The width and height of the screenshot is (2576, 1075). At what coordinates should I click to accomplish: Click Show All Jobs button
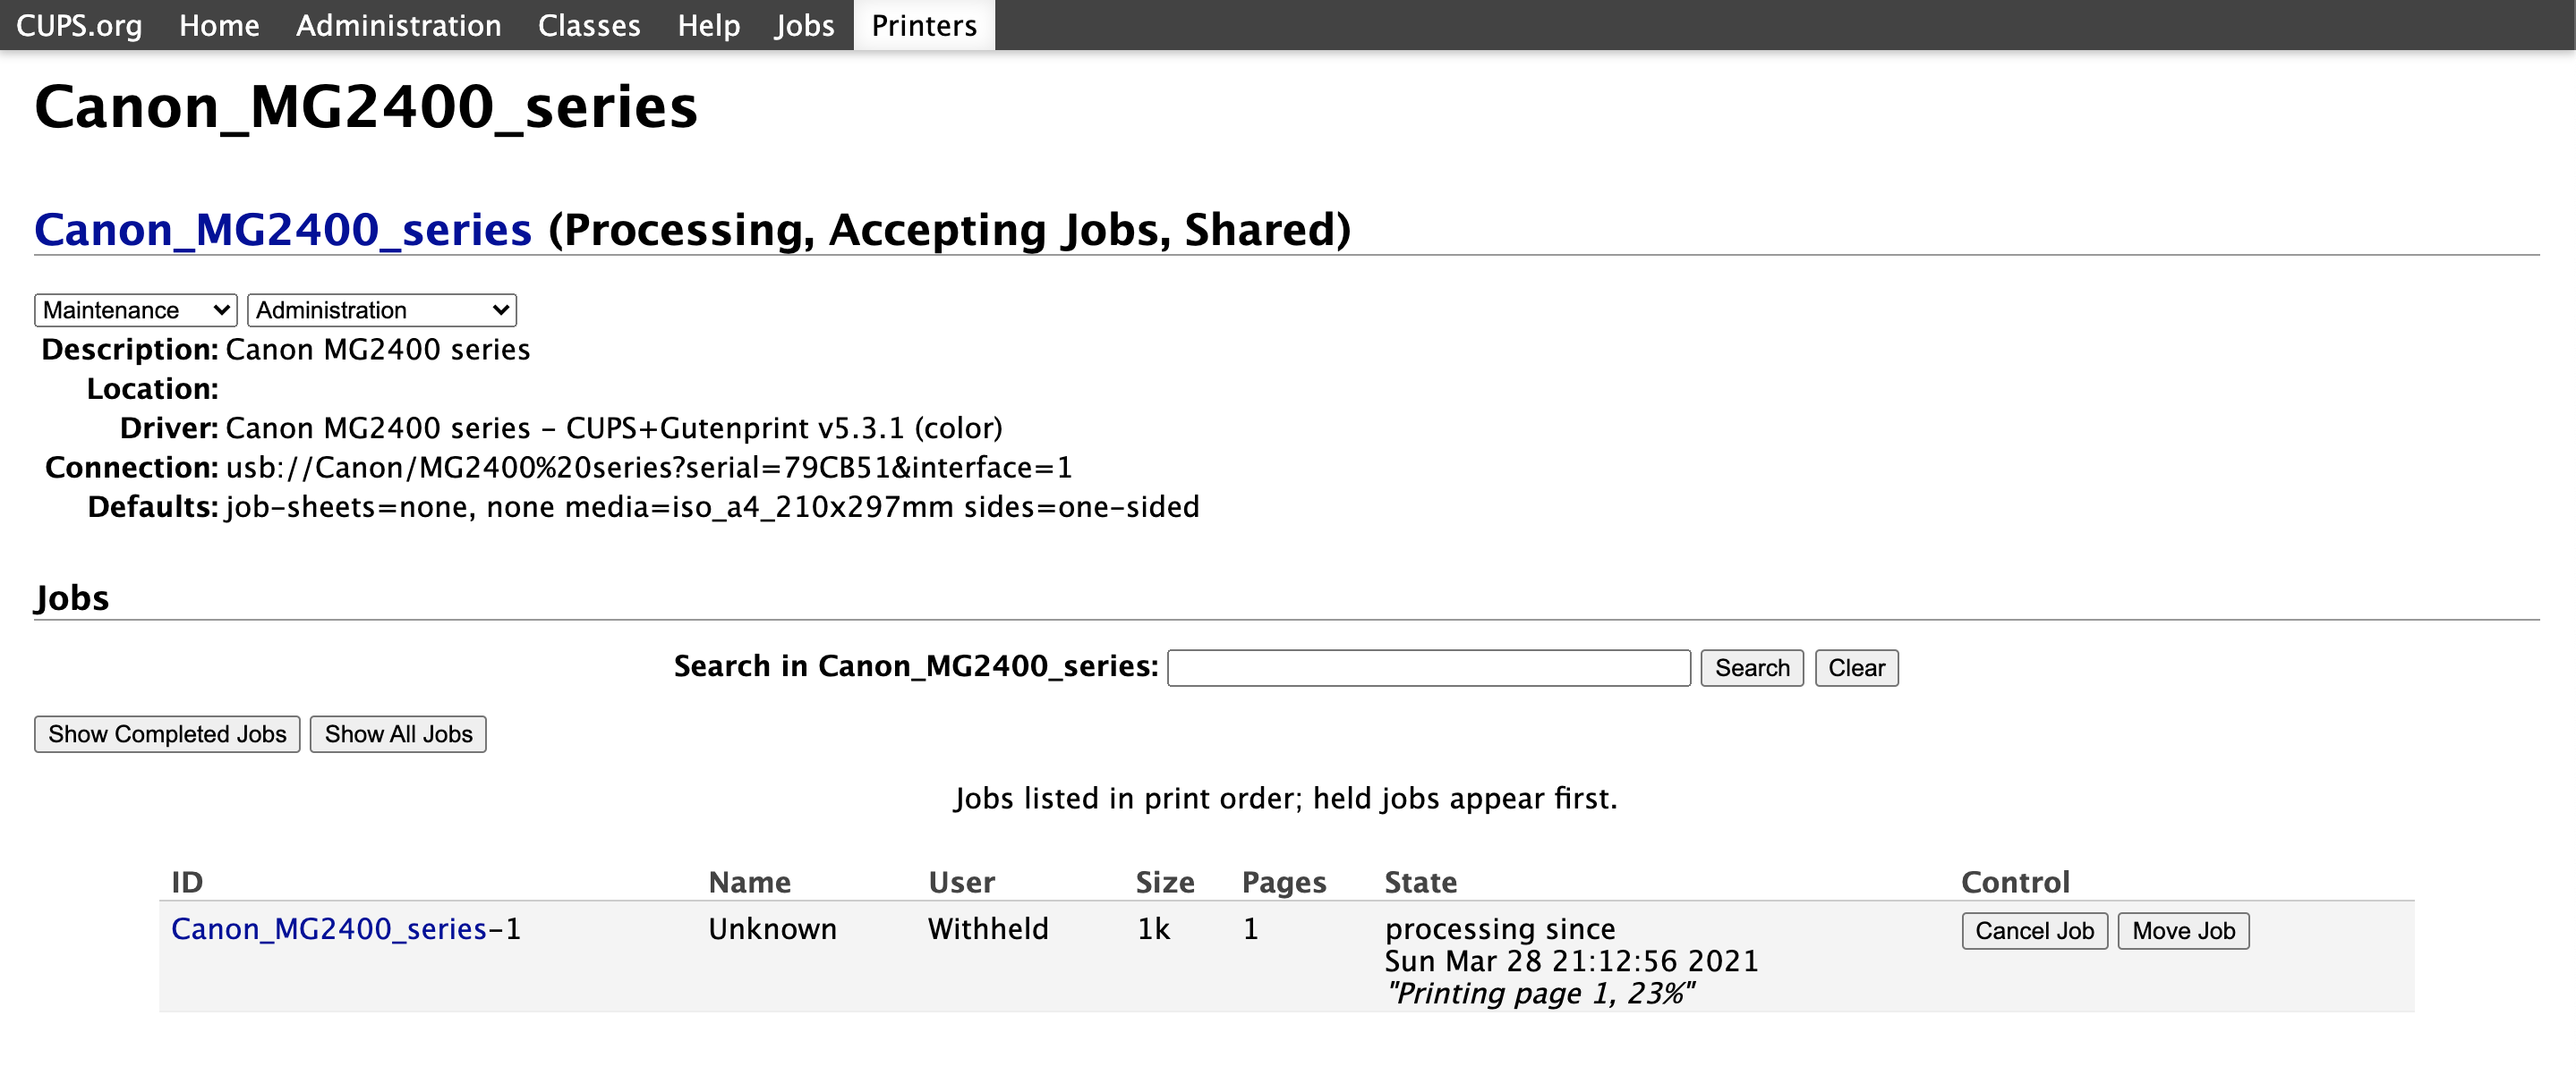click(x=398, y=734)
